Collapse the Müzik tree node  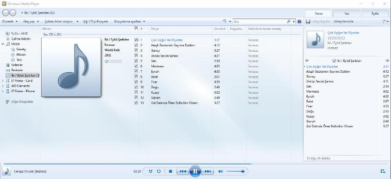pyautogui.click(x=3, y=44)
